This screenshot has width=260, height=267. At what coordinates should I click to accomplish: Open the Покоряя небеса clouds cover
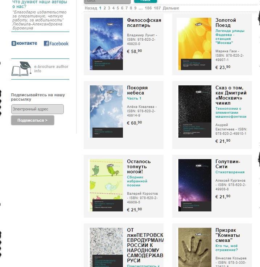(106, 112)
